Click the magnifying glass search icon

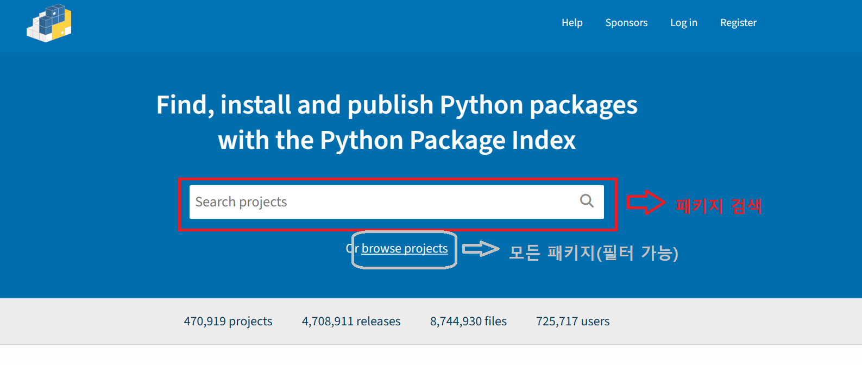587,201
